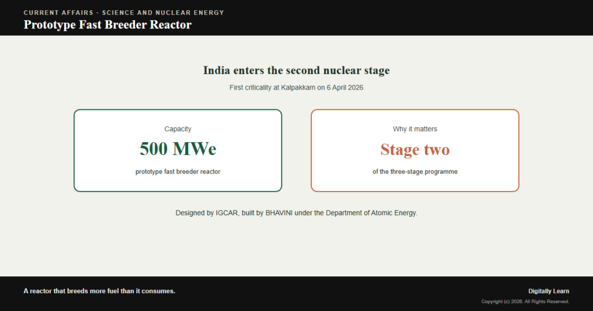
Task: Click the 'Designed by IGCAR, built by BHAVINI' sentence
Action: [296, 213]
